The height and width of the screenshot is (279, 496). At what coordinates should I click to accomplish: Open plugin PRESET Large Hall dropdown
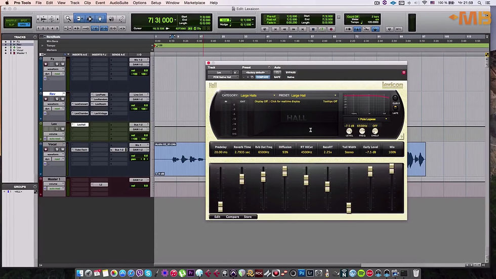coord(313,95)
